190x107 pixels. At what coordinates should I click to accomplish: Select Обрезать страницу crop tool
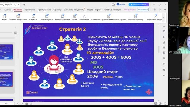136,17
